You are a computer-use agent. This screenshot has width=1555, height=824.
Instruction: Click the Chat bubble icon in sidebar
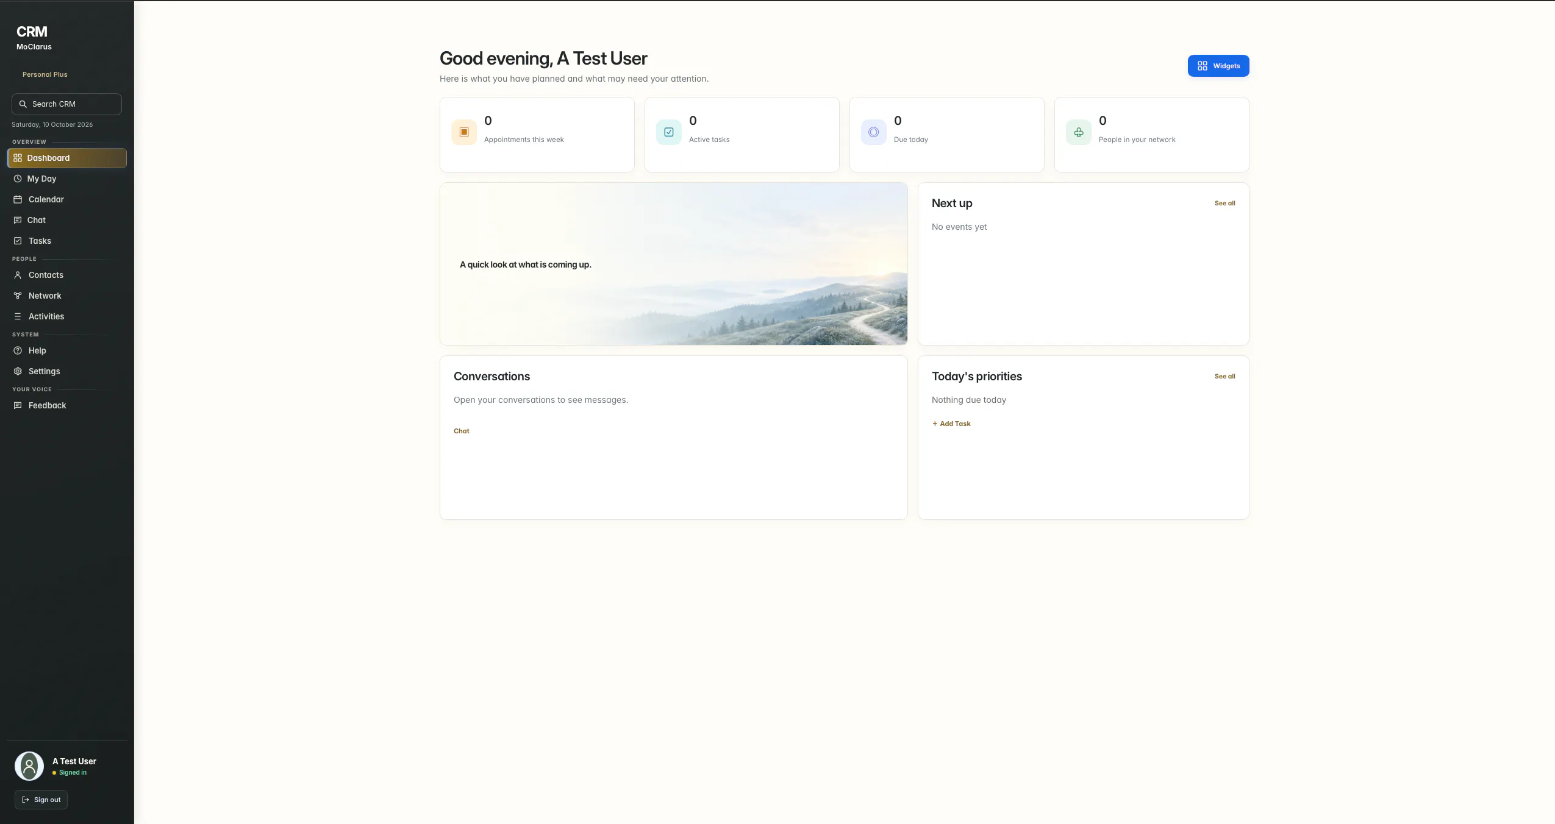coord(18,220)
